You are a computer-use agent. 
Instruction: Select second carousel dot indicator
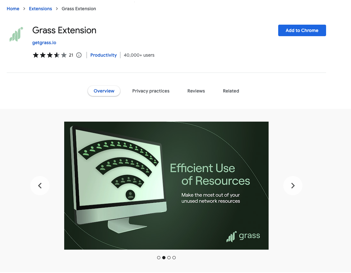pyautogui.click(x=164, y=258)
